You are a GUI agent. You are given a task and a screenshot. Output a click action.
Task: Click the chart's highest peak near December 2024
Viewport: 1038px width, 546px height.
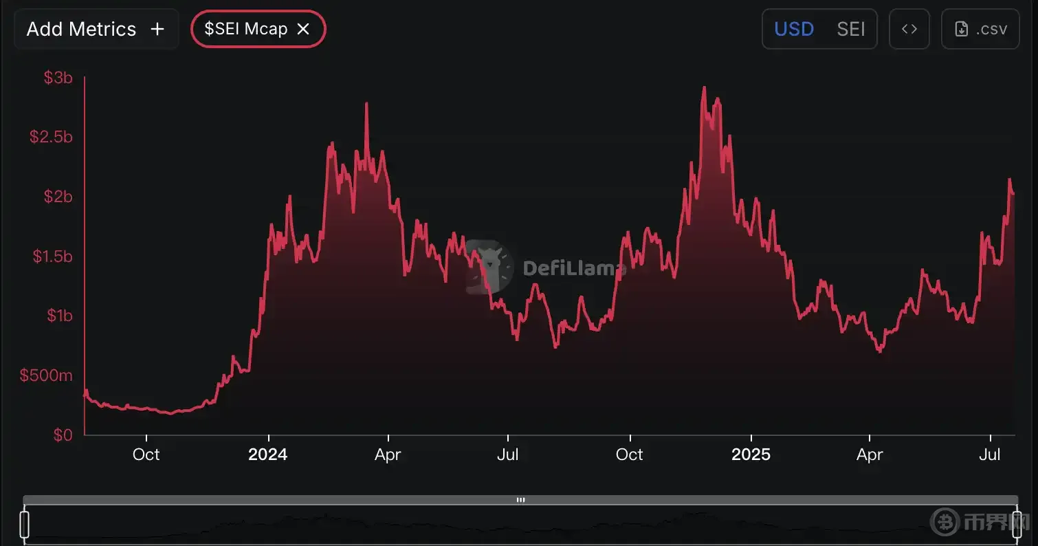pos(703,88)
